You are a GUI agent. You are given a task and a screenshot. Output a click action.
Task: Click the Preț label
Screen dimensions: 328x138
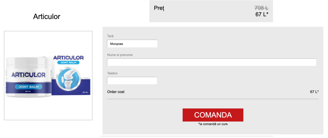click(159, 8)
